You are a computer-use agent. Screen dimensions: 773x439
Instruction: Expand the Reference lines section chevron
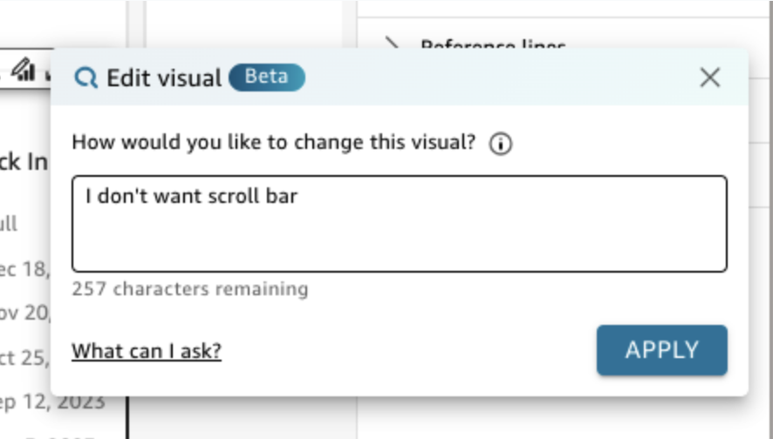(393, 44)
